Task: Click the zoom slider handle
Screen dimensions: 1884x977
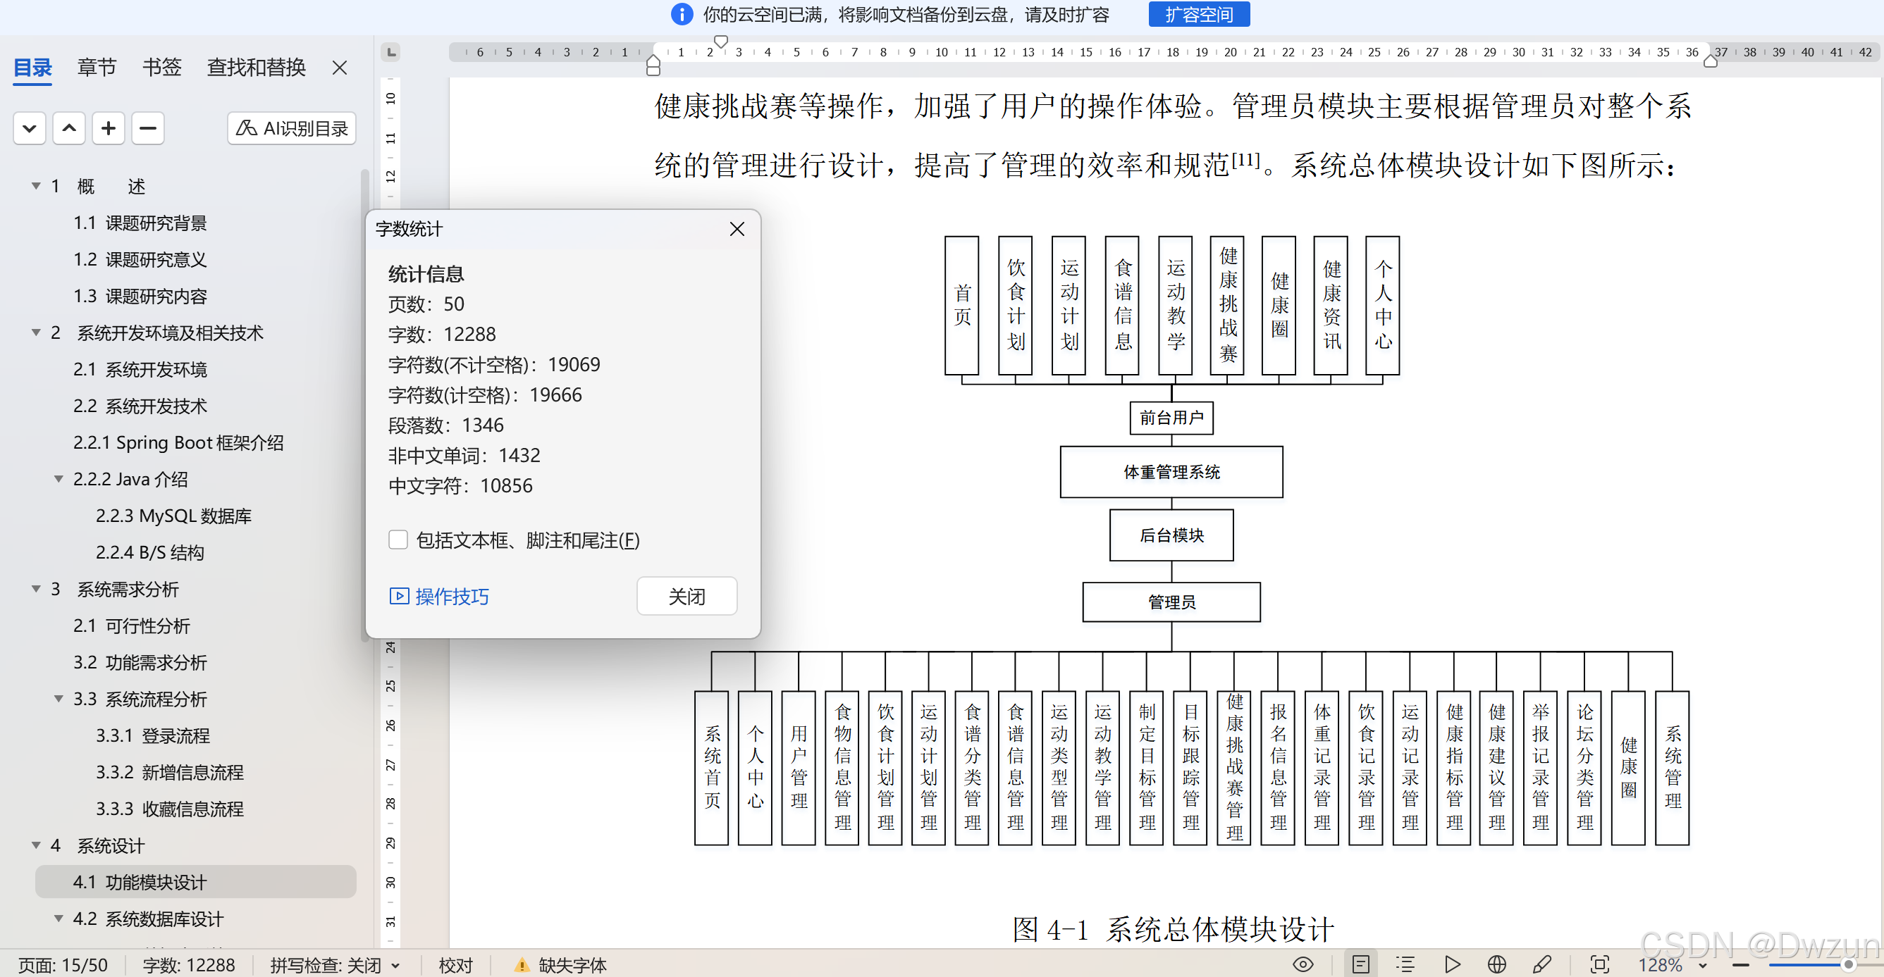Action: click(x=1847, y=964)
